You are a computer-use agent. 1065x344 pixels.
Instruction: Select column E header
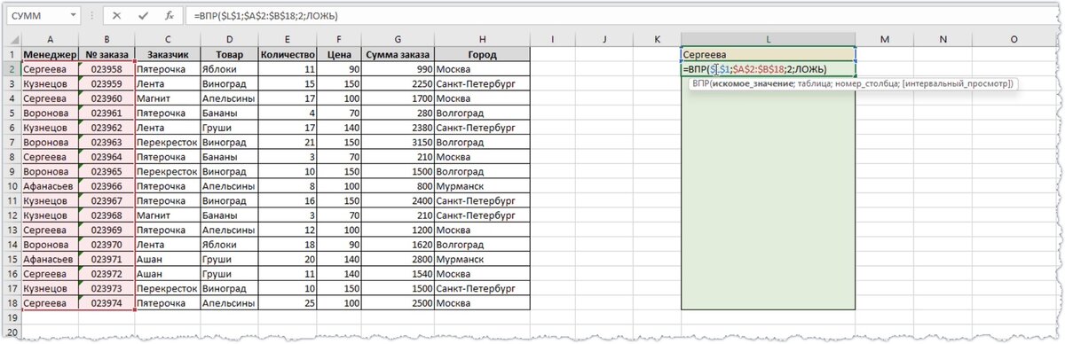[x=288, y=39]
